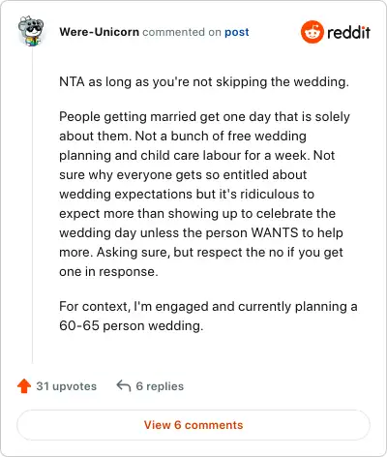Click the reply arrow icon
The width and height of the screenshot is (387, 457).
click(x=124, y=385)
